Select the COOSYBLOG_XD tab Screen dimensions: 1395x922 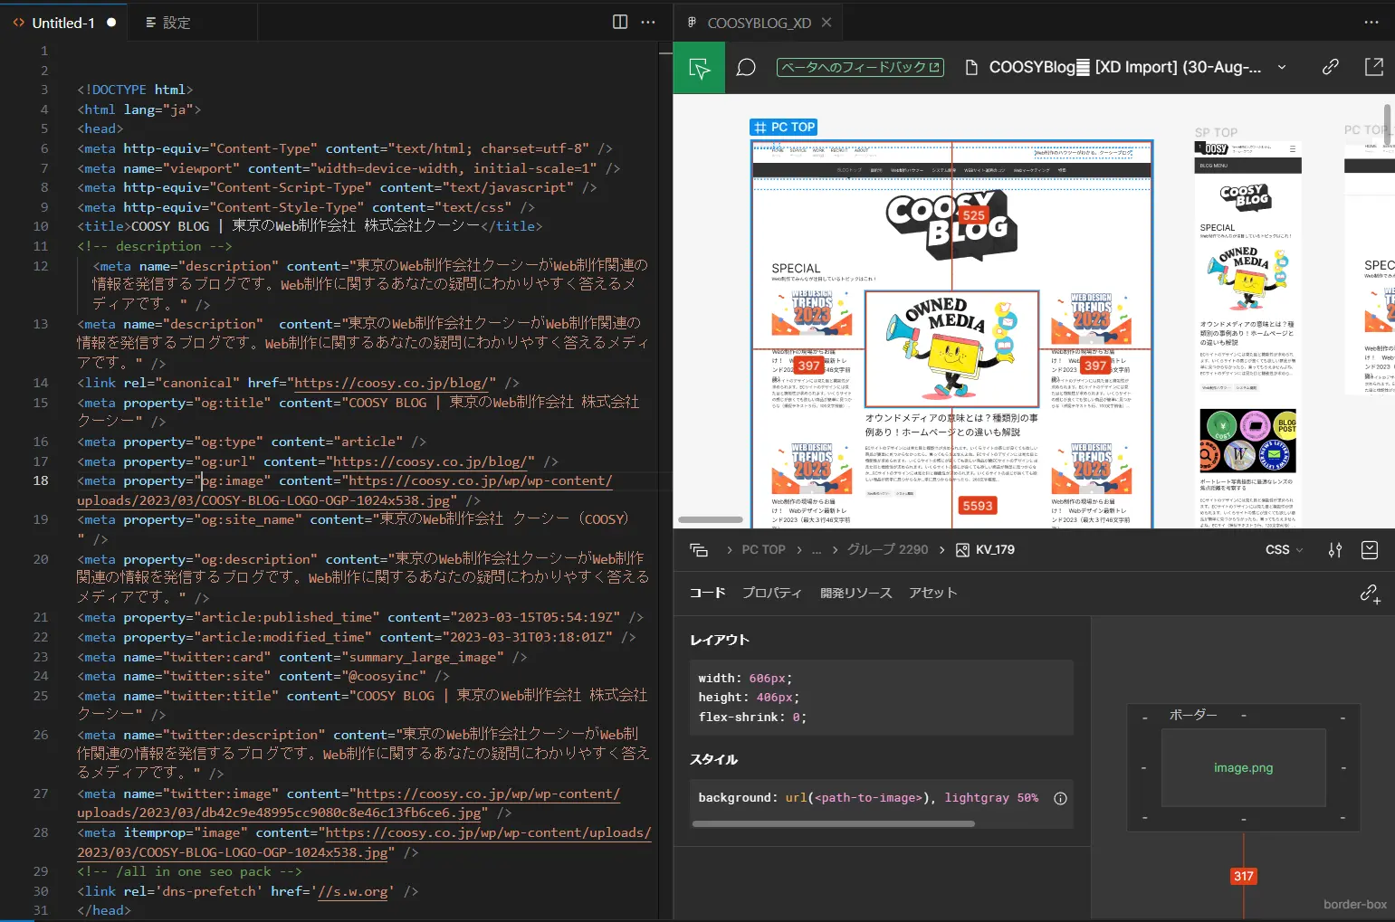759,23
